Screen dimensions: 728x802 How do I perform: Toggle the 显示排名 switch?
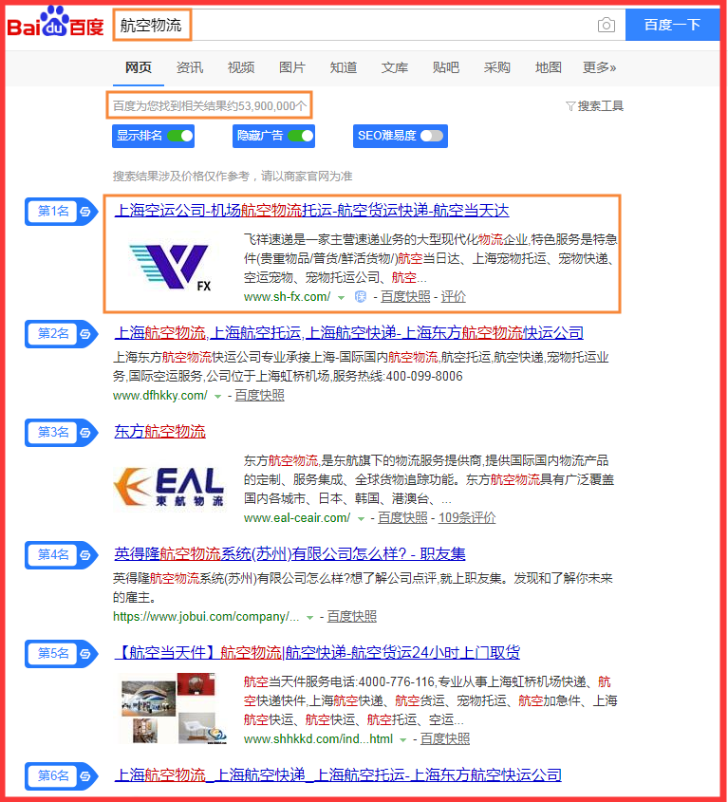[180, 136]
